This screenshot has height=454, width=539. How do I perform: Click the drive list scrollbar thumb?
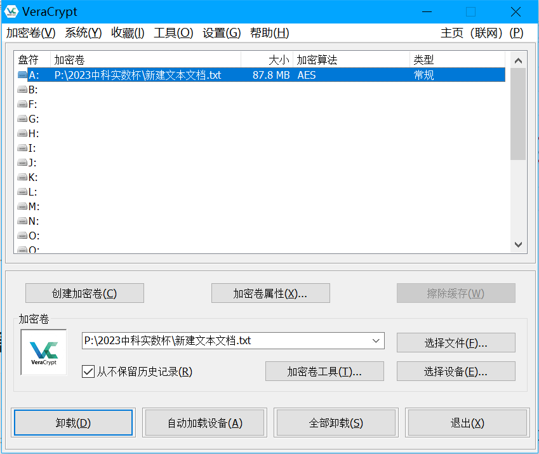click(x=519, y=114)
